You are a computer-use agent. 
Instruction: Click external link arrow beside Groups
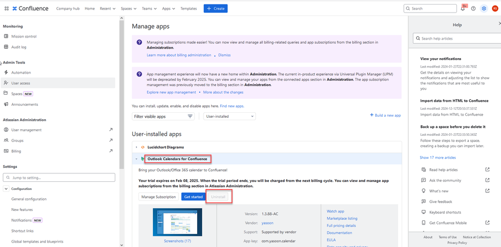coord(110,140)
